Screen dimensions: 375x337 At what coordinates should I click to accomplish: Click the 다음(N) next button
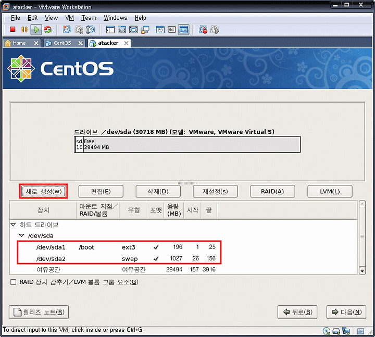[x=346, y=312]
